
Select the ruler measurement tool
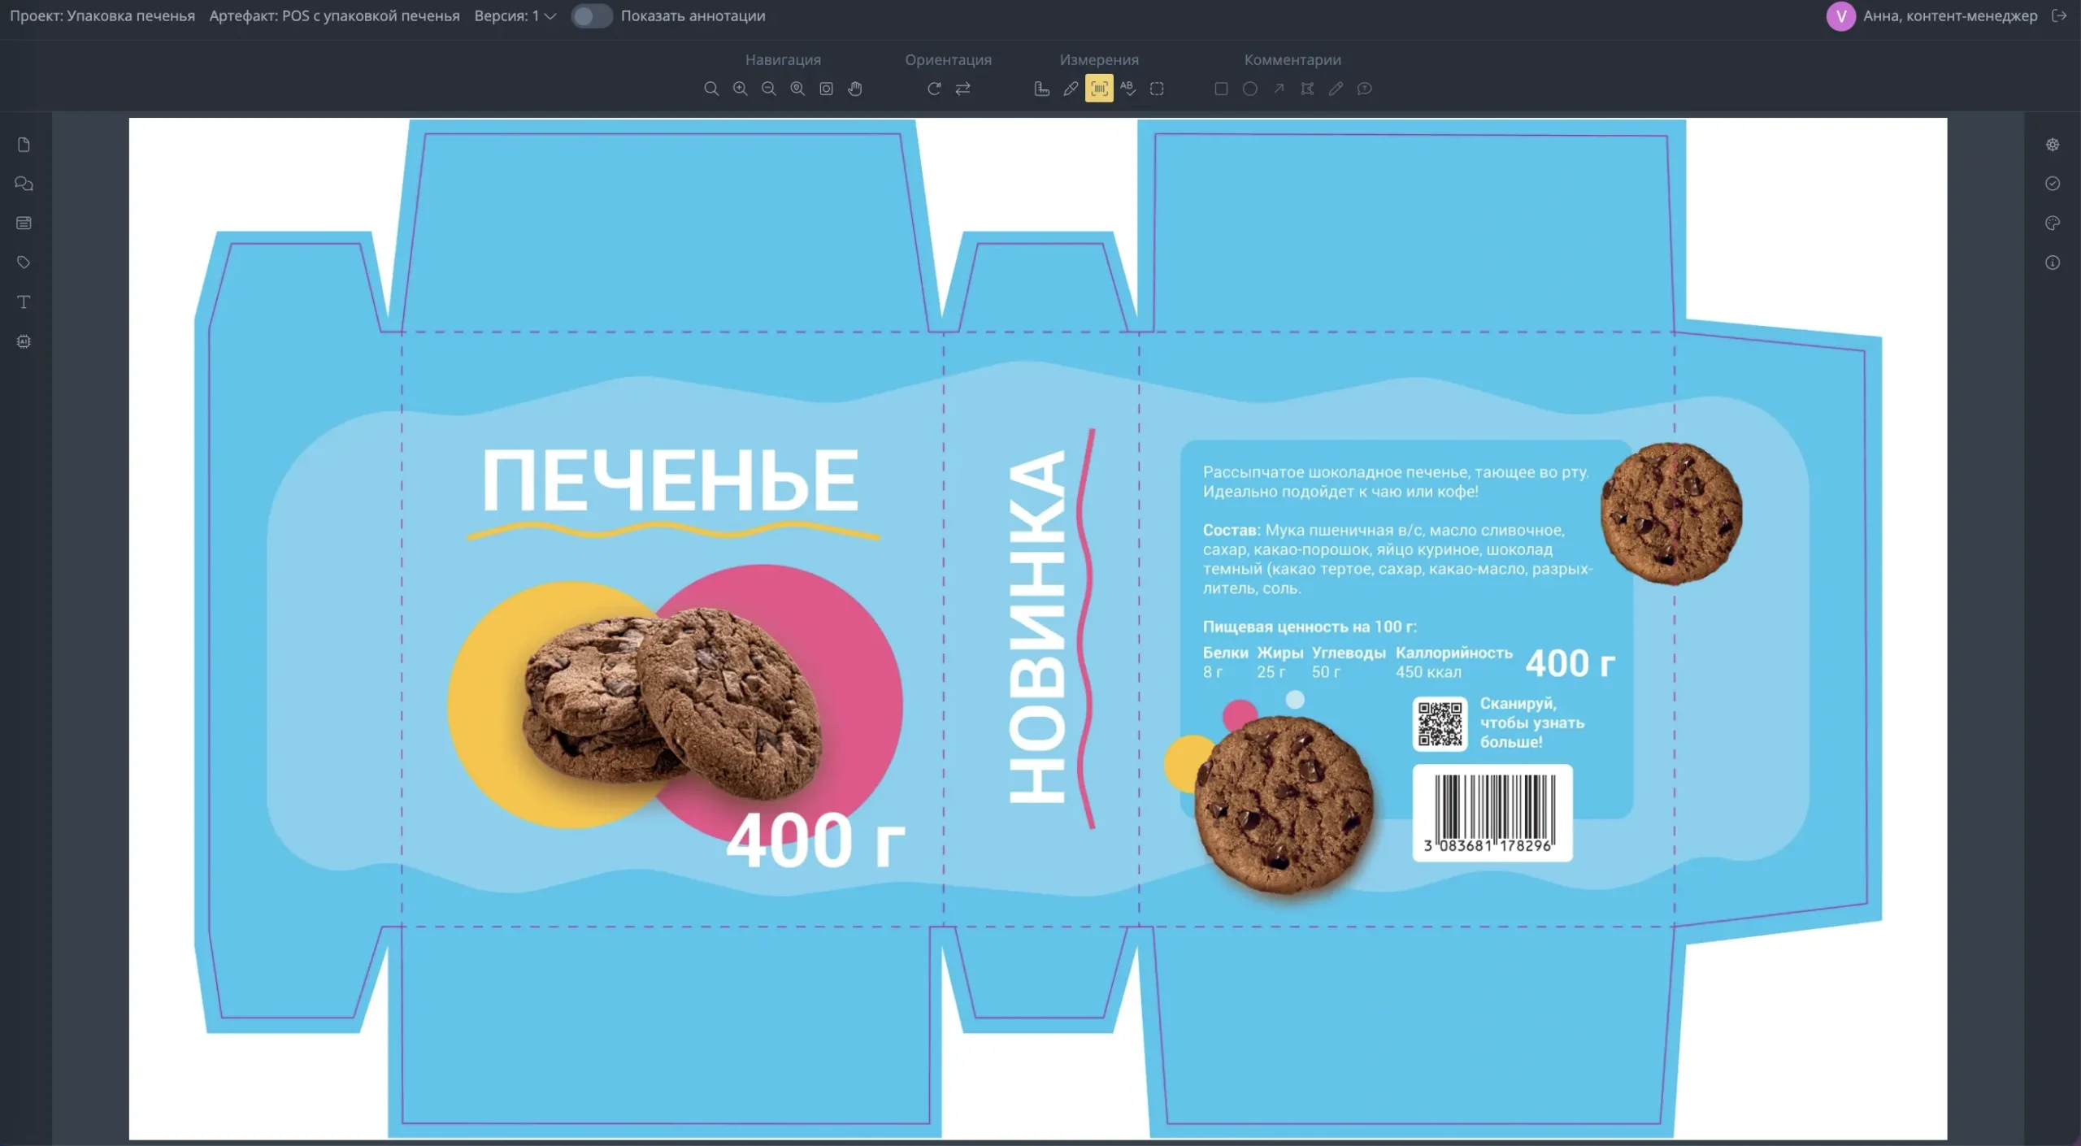(1040, 89)
